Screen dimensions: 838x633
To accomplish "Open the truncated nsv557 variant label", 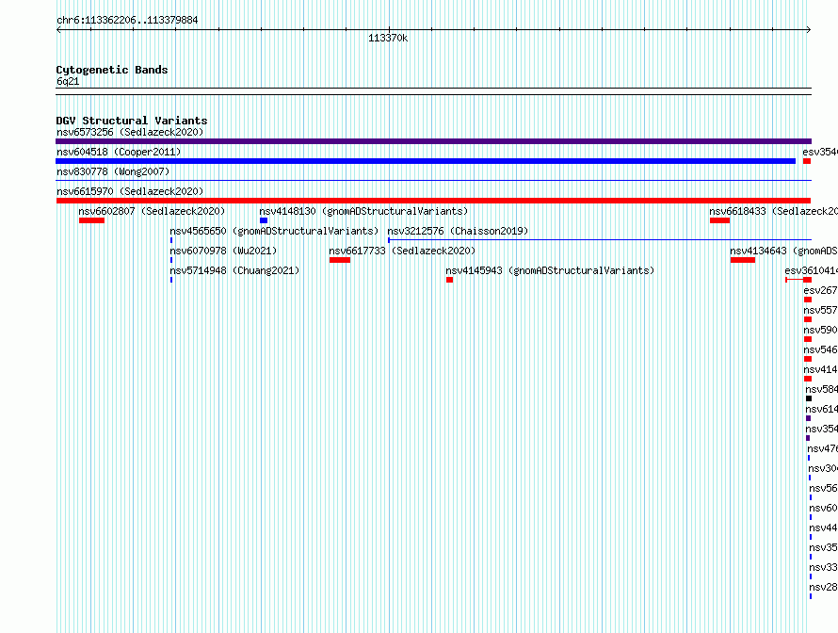I will click(x=820, y=310).
